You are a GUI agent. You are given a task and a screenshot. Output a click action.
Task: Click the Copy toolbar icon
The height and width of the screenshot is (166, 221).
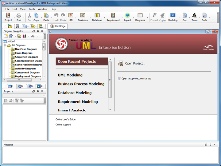coord(36,15)
